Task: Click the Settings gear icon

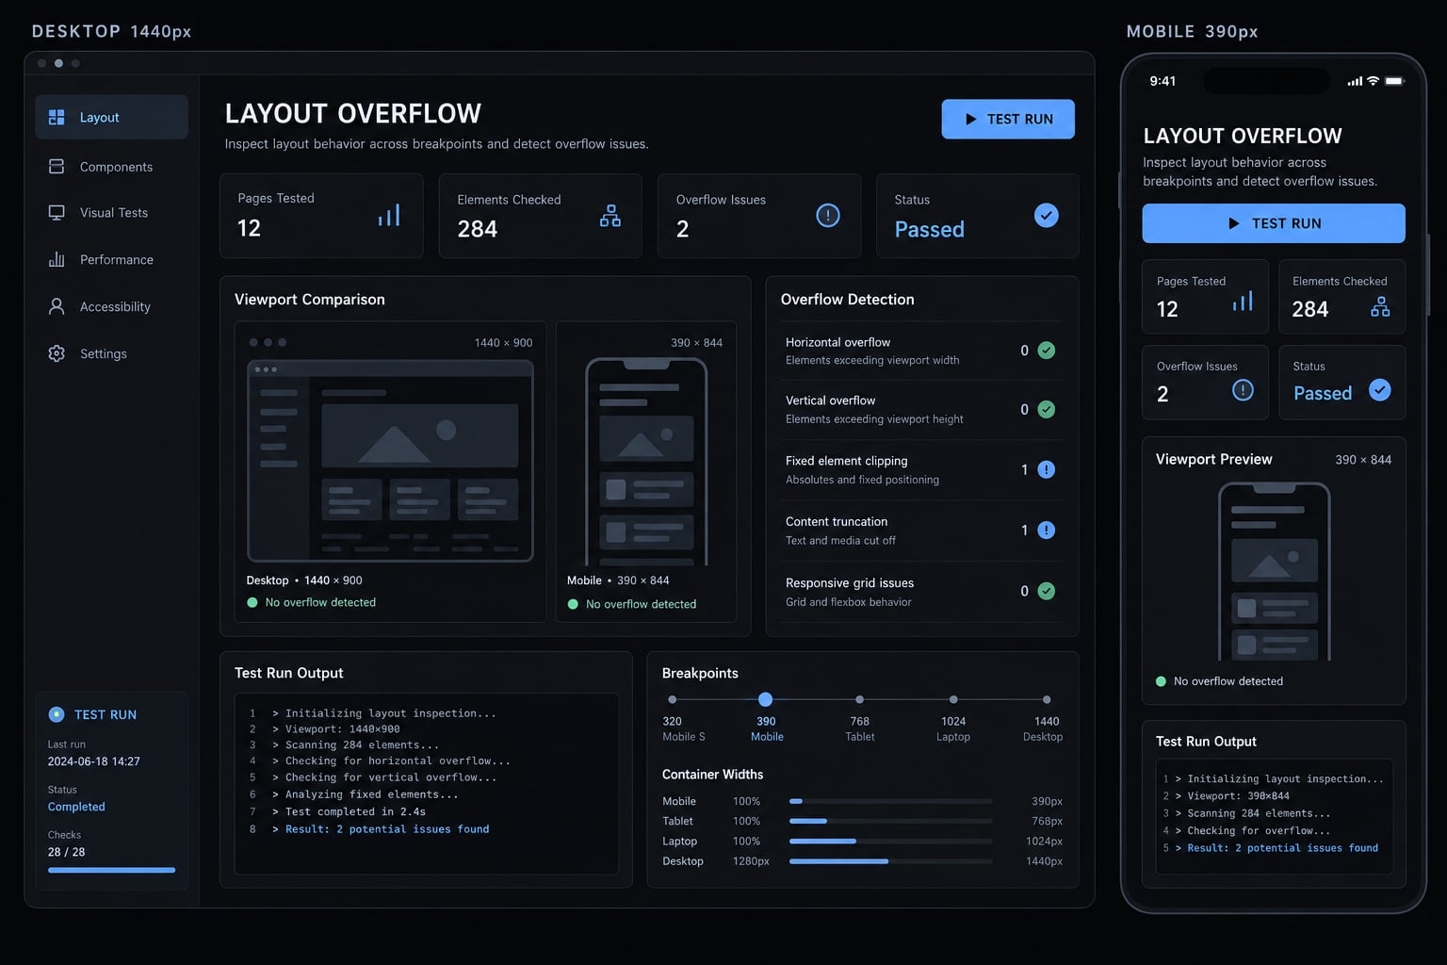Action: pos(57,353)
